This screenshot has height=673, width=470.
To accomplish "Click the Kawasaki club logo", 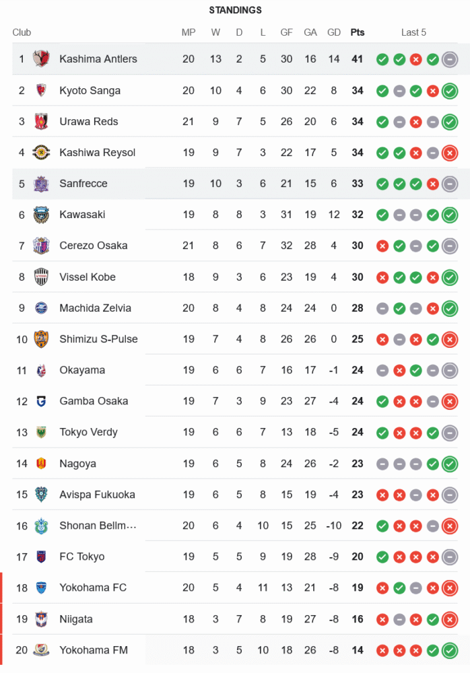I will [42, 215].
